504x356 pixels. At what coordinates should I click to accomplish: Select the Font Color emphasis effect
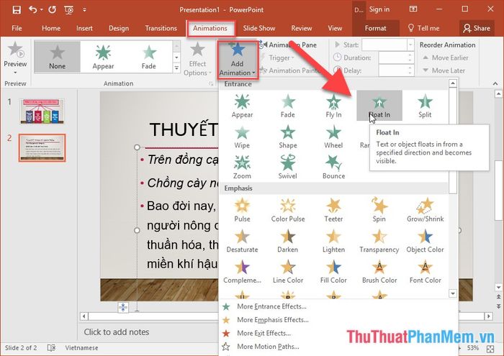point(425,271)
